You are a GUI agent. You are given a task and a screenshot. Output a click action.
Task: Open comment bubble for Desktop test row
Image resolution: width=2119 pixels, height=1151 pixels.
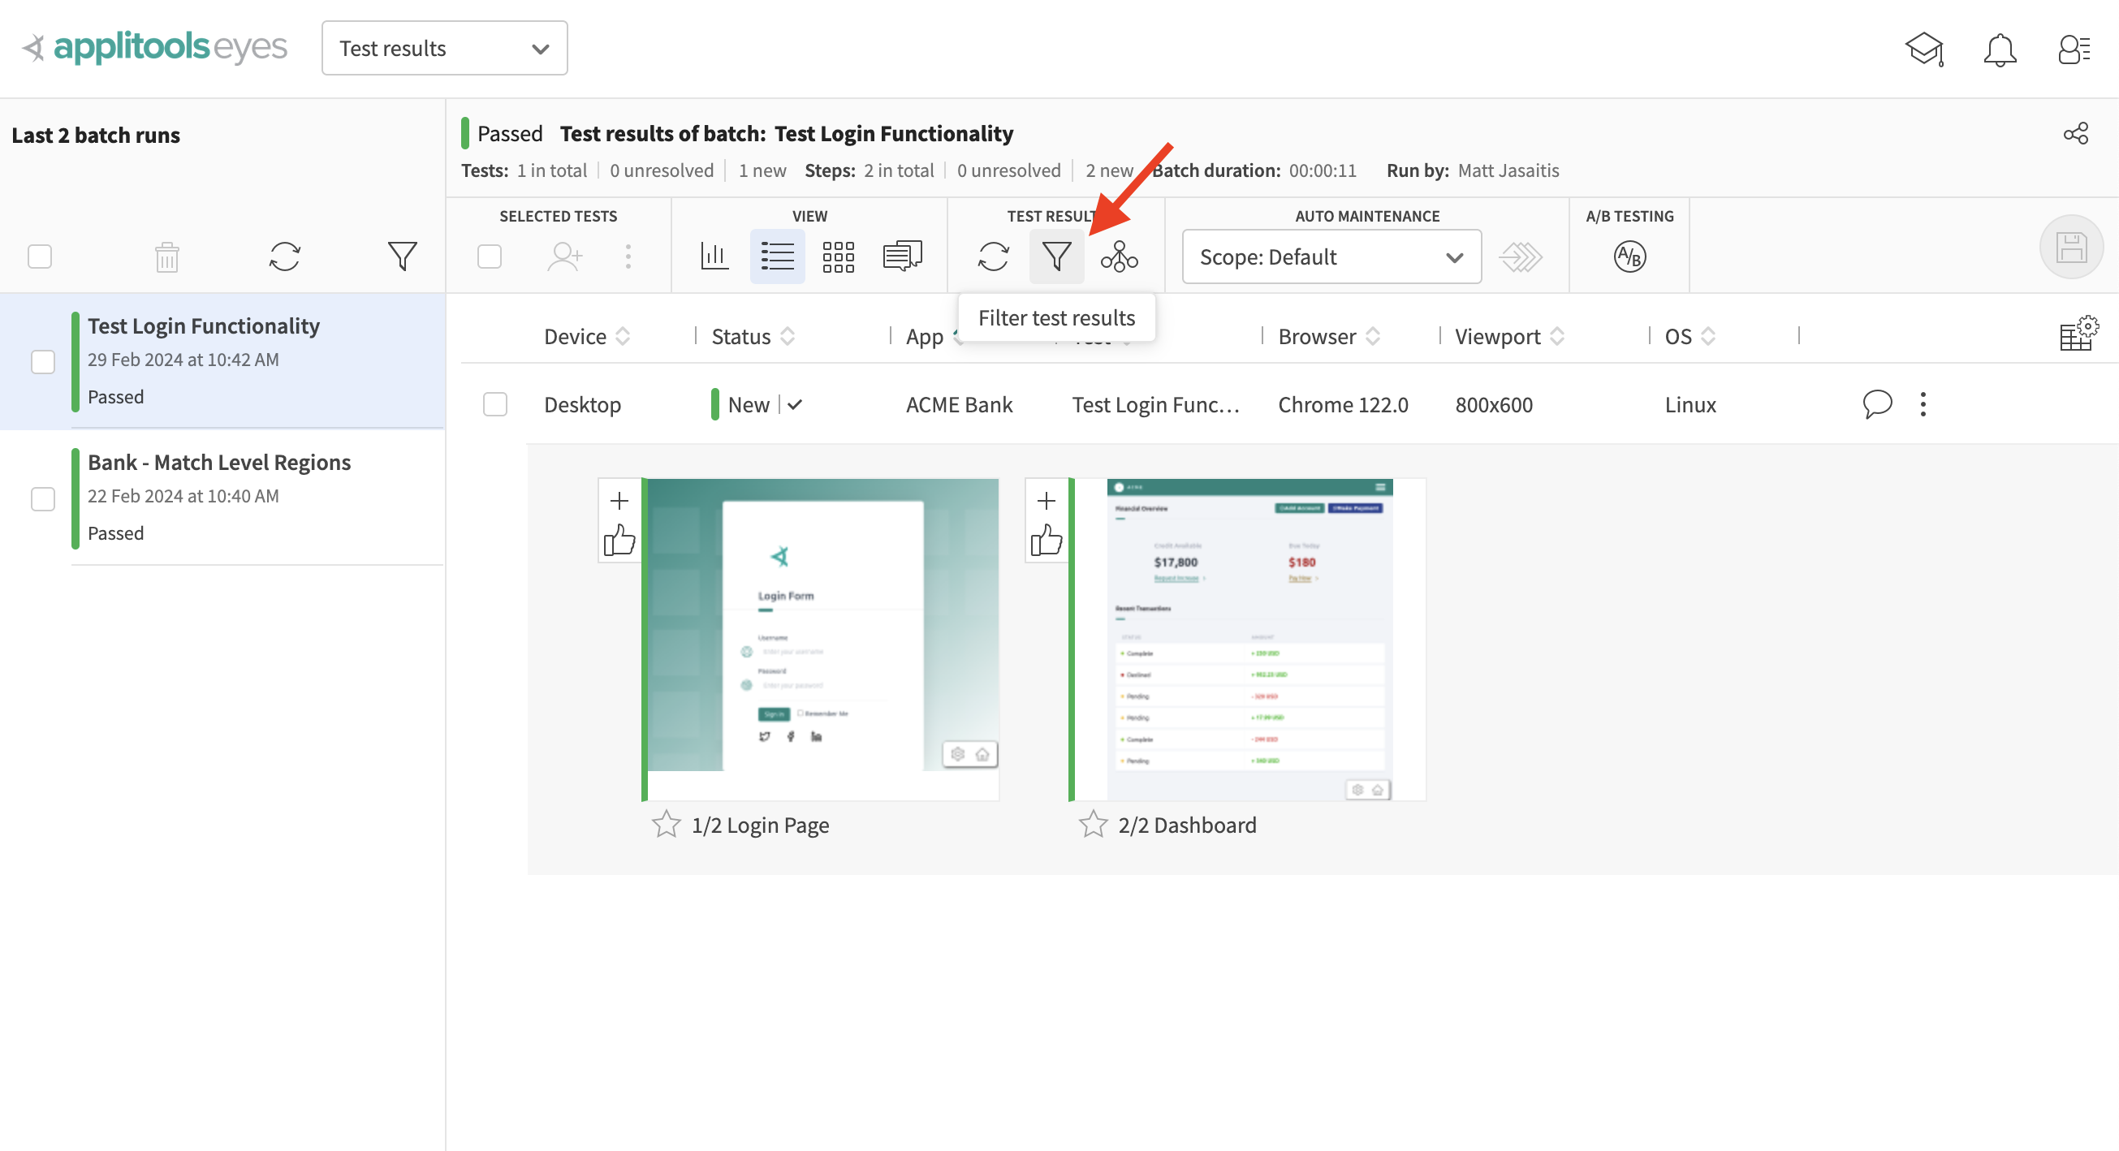(x=1877, y=404)
